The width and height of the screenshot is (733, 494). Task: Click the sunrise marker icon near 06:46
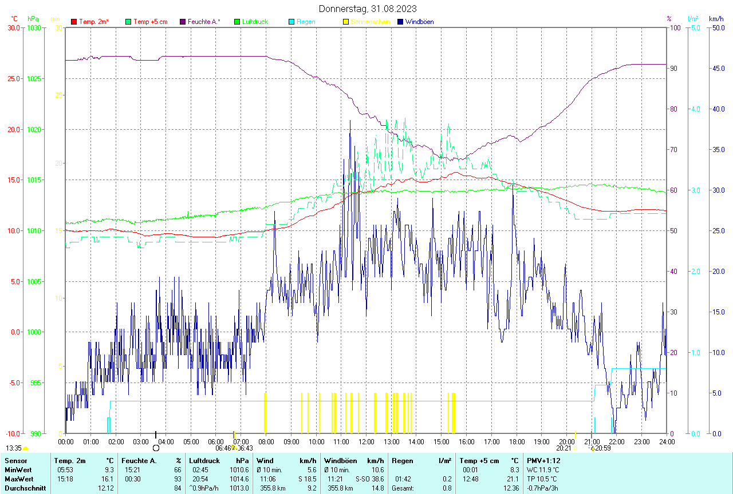click(234, 448)
